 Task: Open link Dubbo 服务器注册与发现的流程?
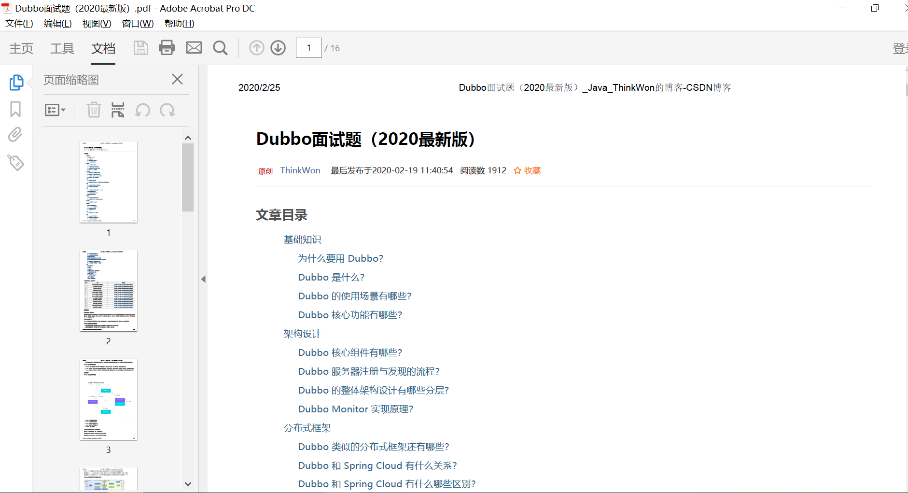click(369, 371)
